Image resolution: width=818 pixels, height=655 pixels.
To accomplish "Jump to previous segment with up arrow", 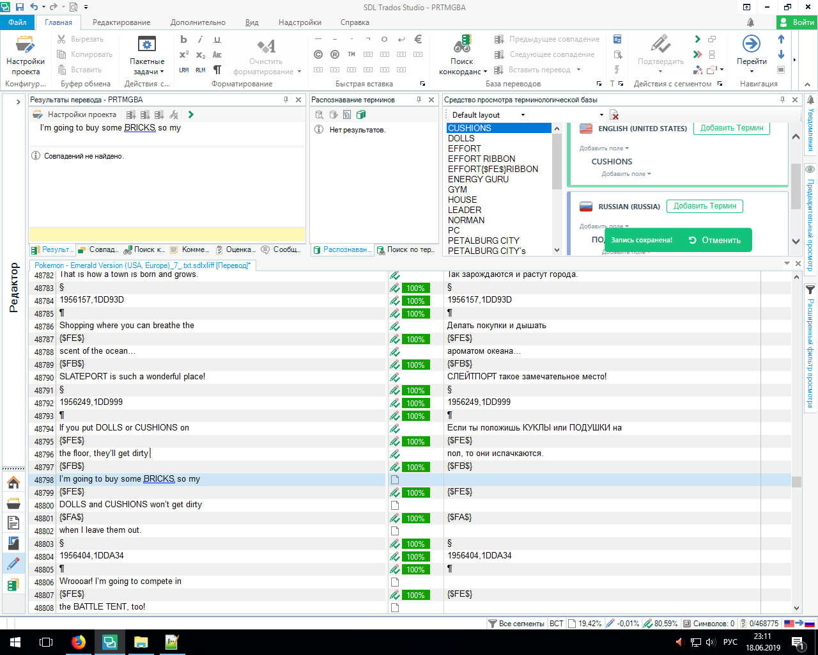I will (x=781, y=39).
